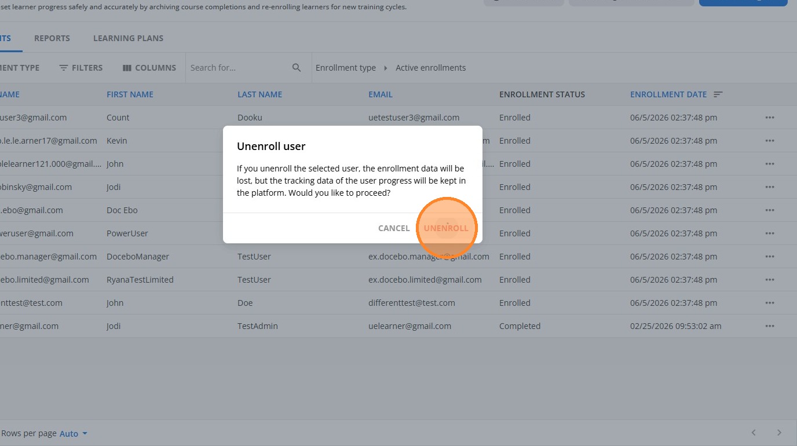Screen dimensions: 797x446
Task: Open the ellipsis menu for RyanaTestLimited
Action: [770, 280]
